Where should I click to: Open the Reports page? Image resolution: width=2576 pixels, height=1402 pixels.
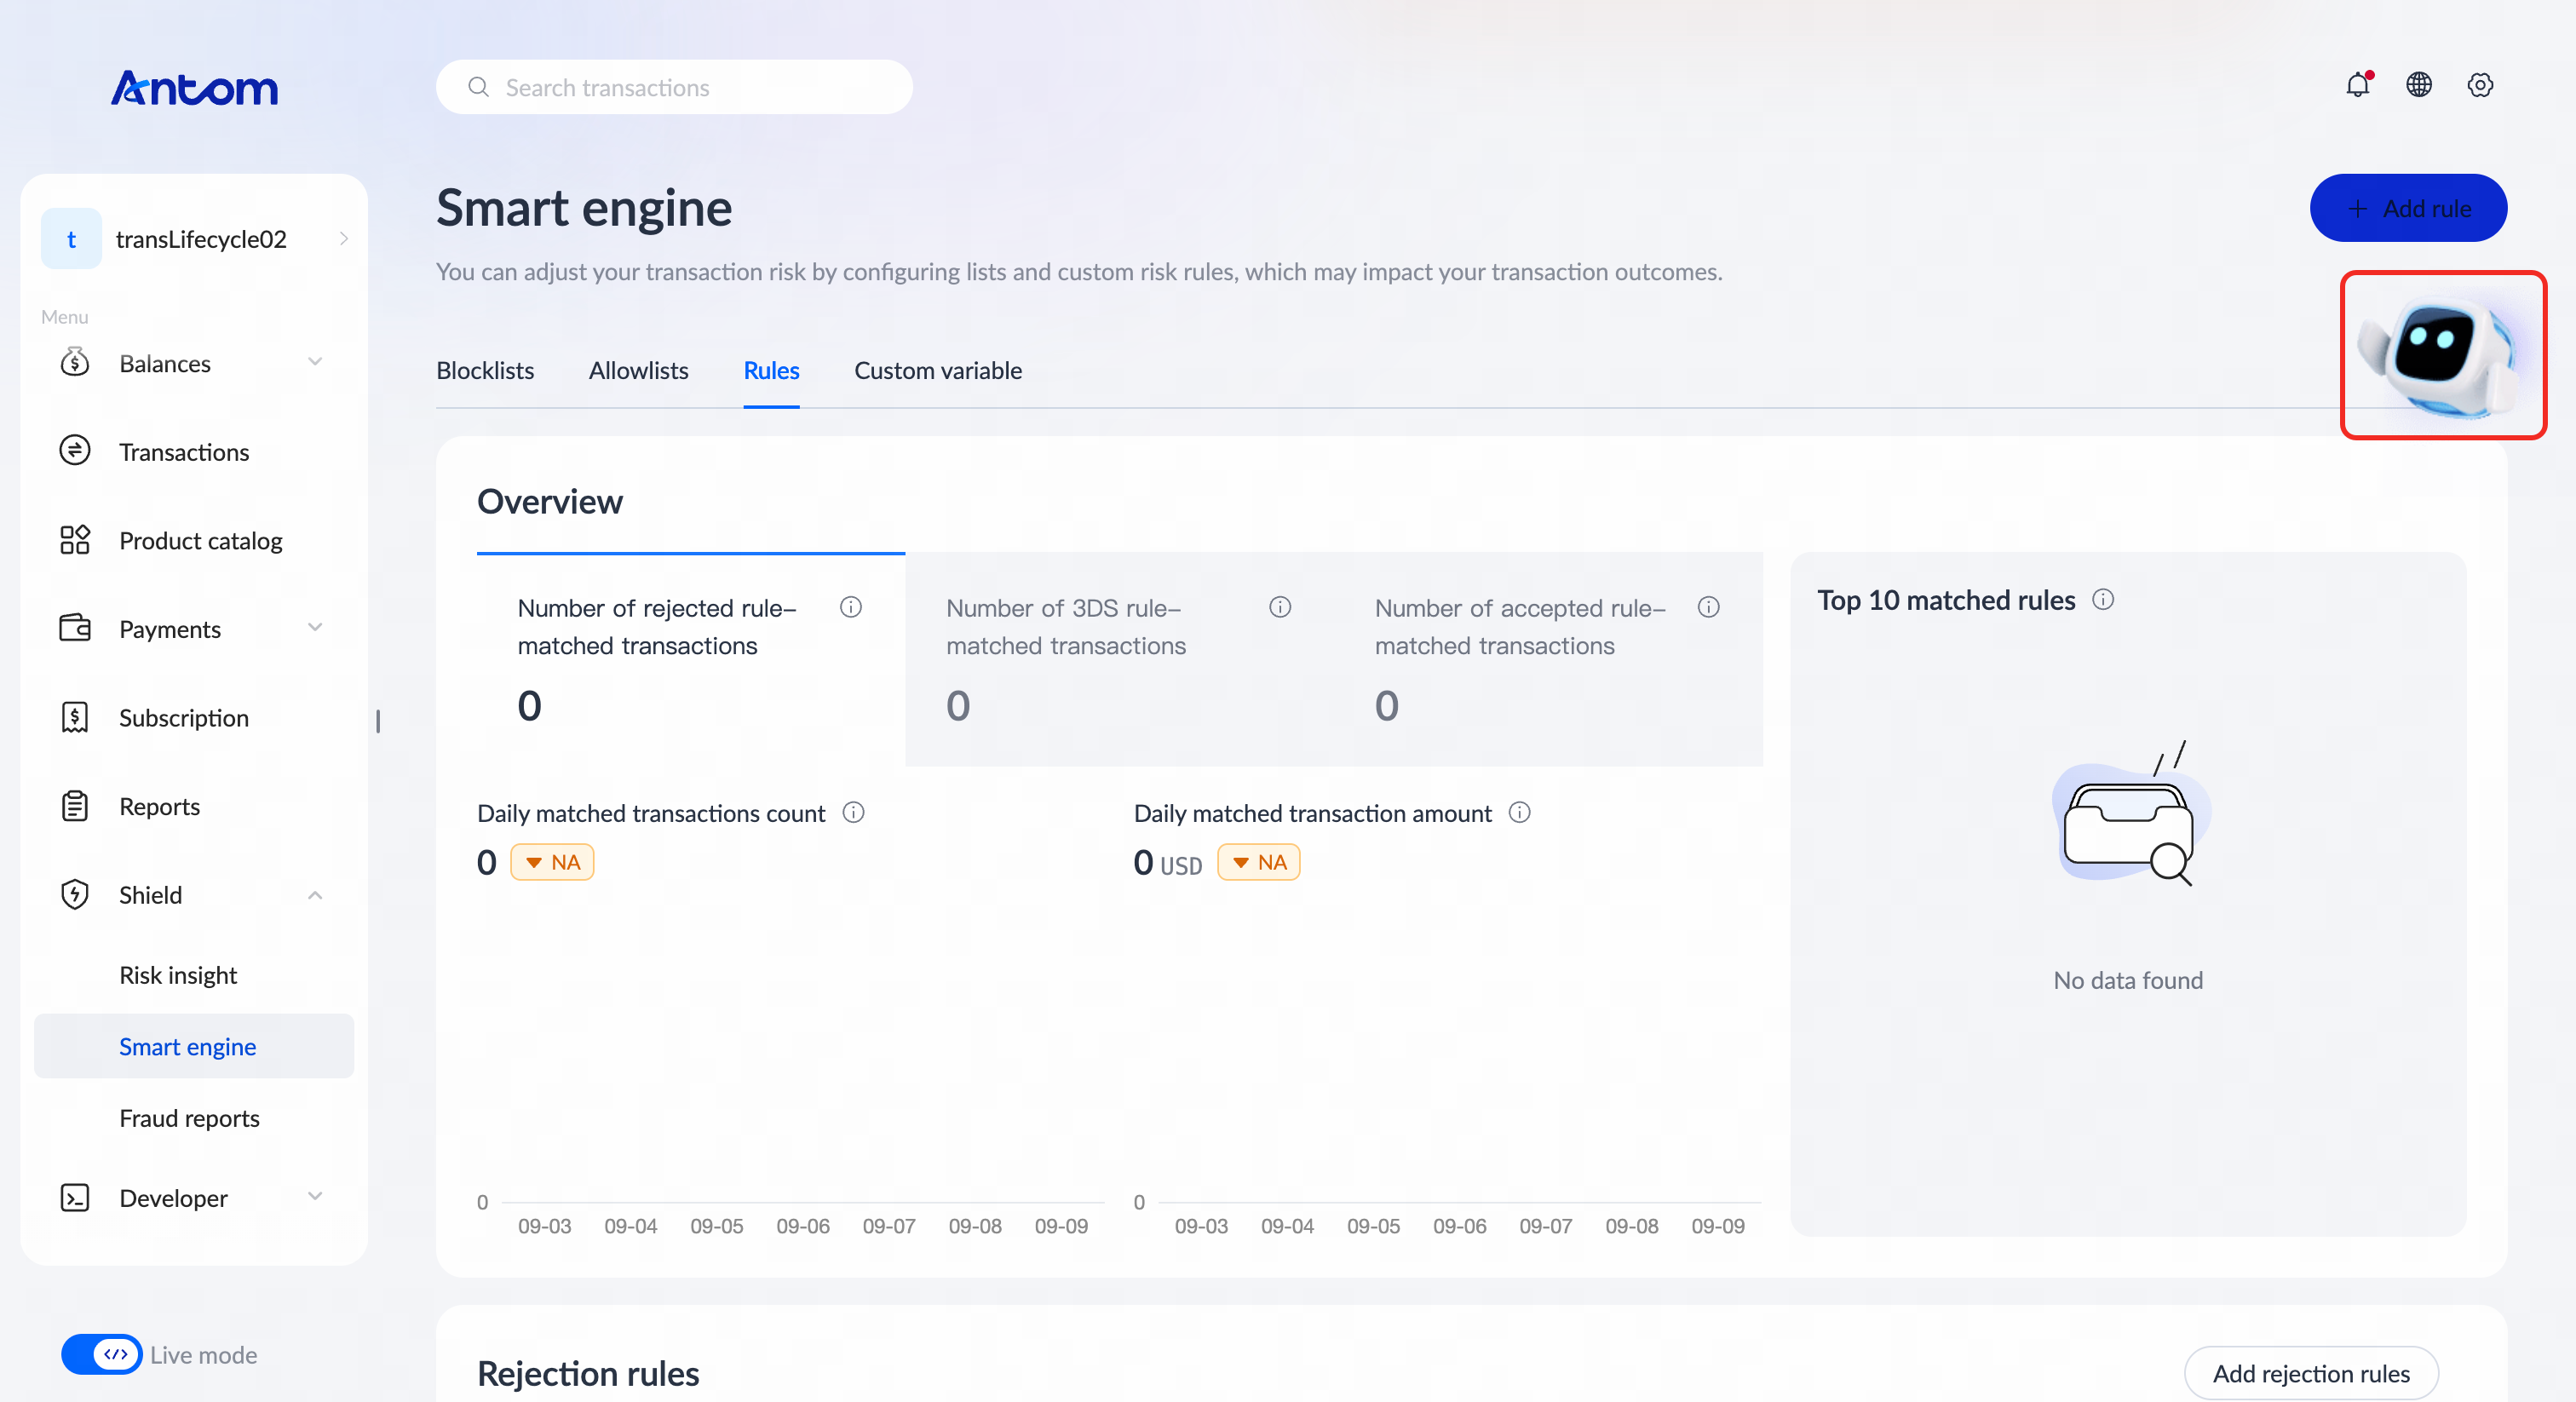click(160, 806)
